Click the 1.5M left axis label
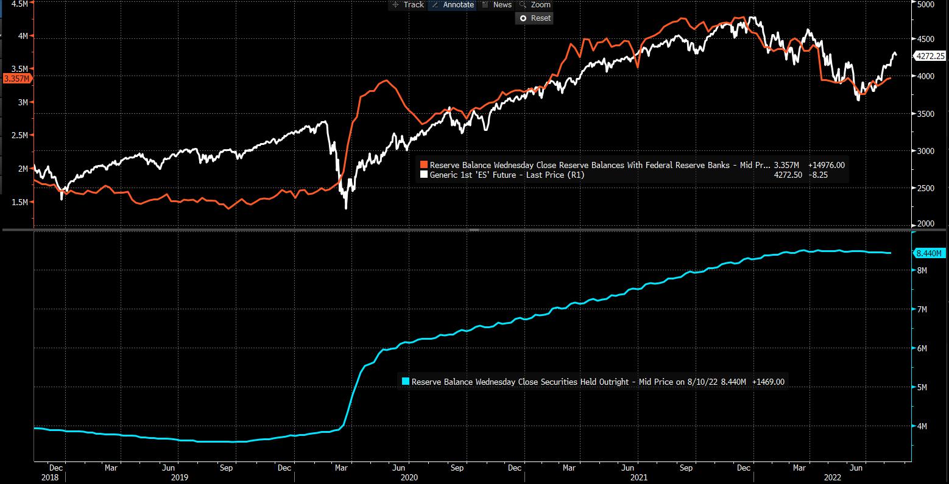Viewport: 949px width, 484px height. point(19,202)
